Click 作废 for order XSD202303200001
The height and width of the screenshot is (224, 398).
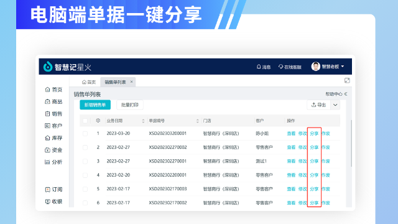(326, 134)
